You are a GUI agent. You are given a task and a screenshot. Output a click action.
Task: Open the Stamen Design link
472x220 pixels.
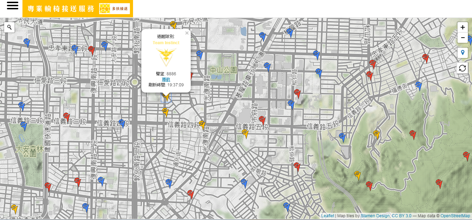(x=376, y=216)
